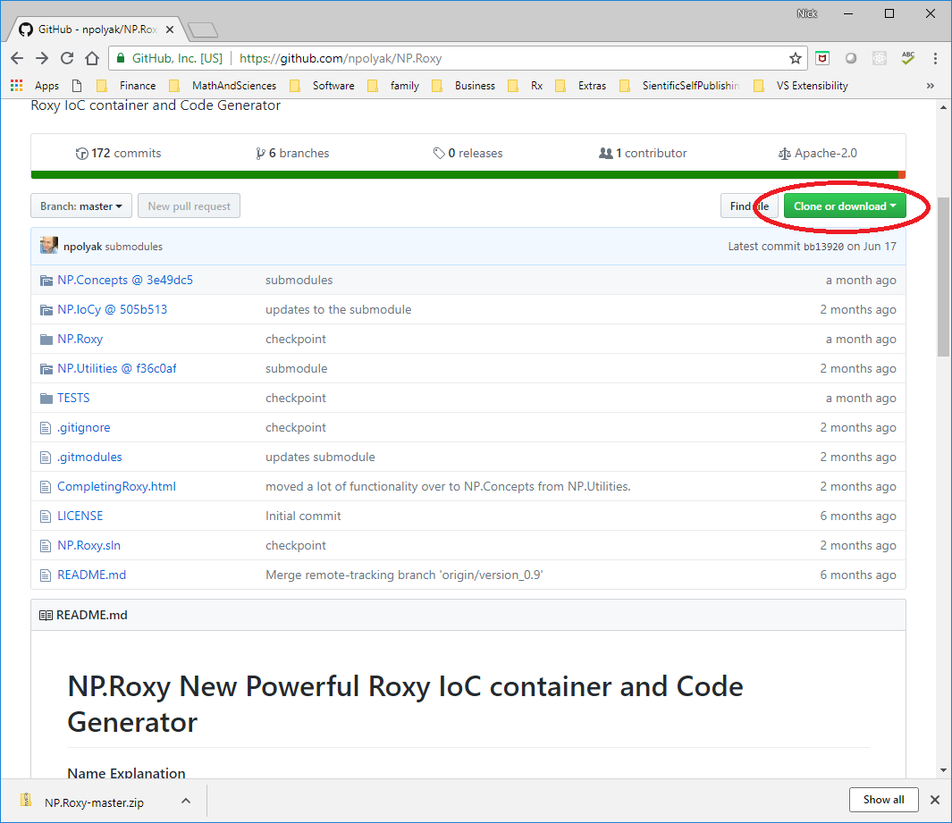Open the VS Extensibility bookmarks folder

(800, 86)
